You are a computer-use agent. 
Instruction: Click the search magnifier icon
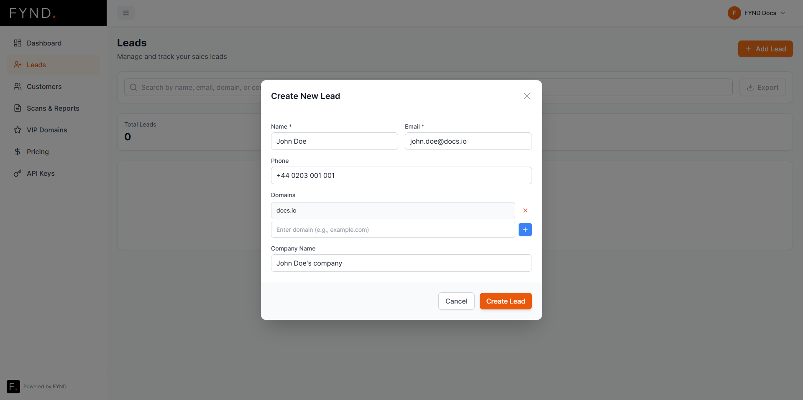(133, 87)
